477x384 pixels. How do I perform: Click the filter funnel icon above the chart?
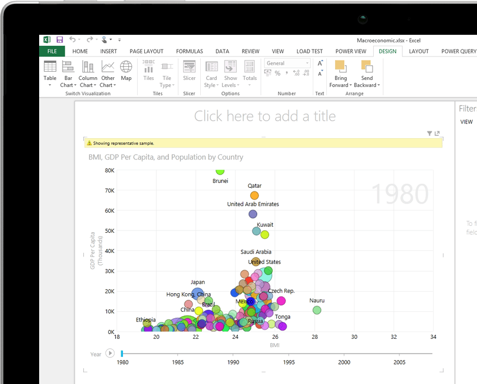pos(429,133)
